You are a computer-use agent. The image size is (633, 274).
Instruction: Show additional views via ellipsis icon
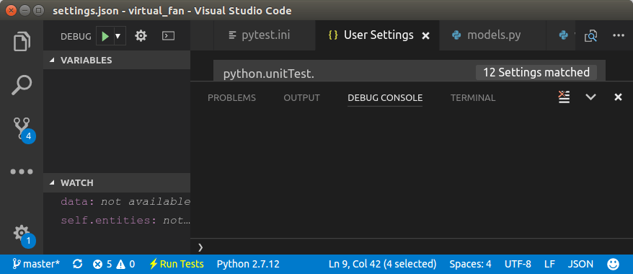tap(22, 172)
